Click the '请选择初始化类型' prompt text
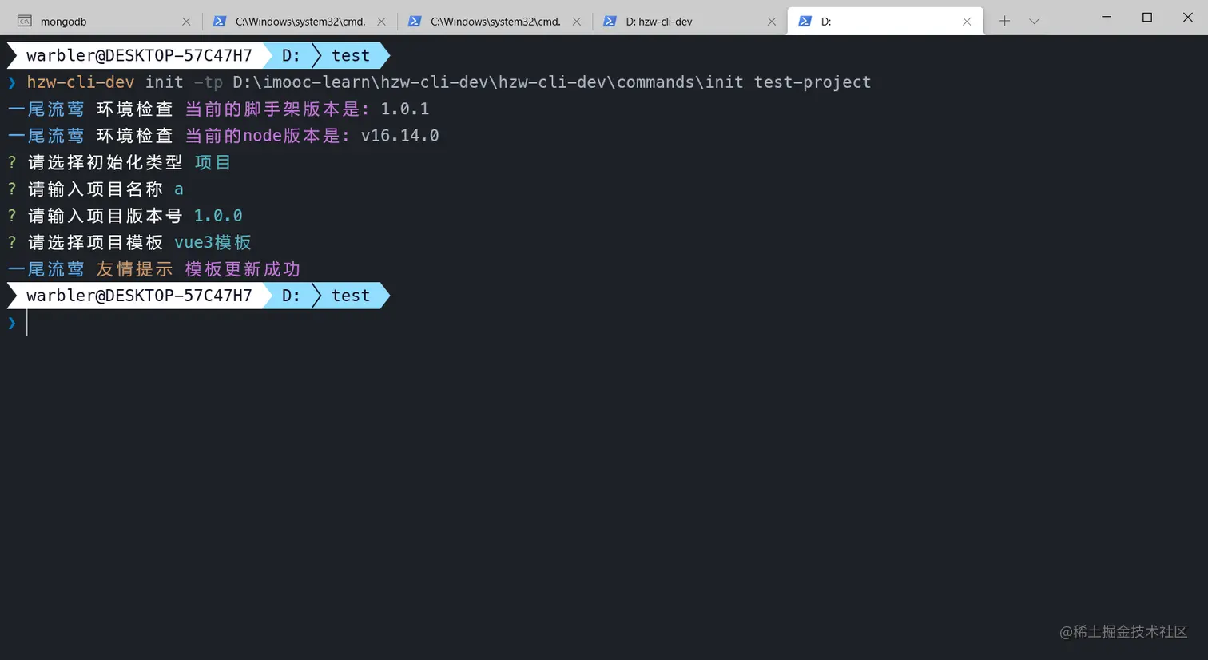This screenshot has height=660, width=1208. tap(105, 162)
